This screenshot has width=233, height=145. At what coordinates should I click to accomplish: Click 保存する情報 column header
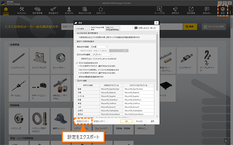[88, 85]
